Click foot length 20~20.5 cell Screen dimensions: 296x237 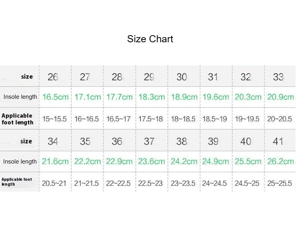click(279, 119)
